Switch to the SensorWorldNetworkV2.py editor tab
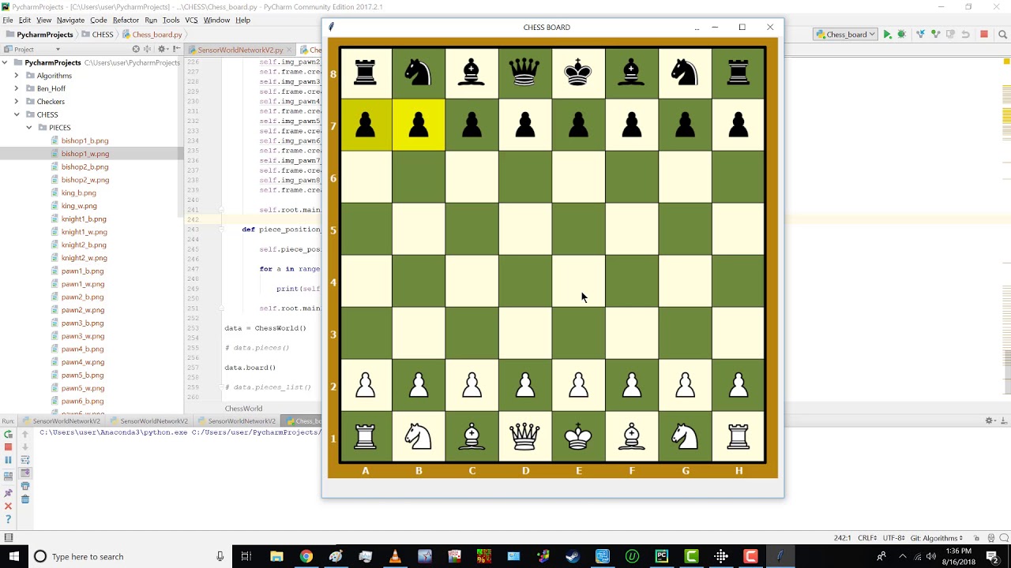This screenshot has width=1011, height=568. pos(240,50)
